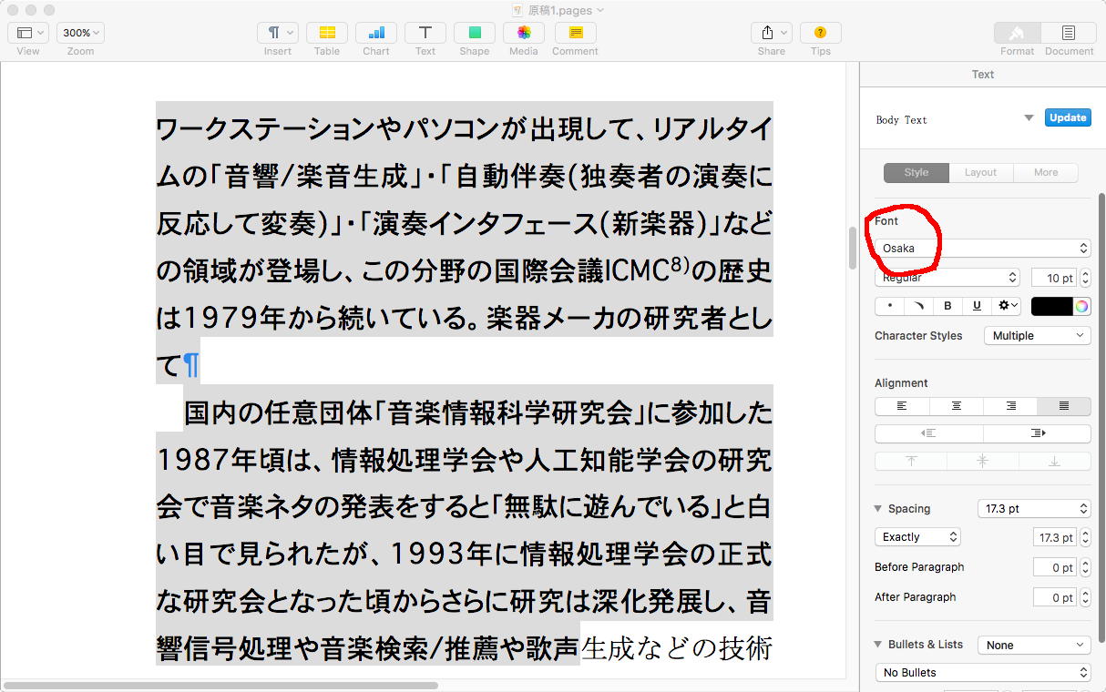This screenshot has width=1106, height=692.
Task: Open the Document sidebar panel
Action: click(x=1069, y=33)
